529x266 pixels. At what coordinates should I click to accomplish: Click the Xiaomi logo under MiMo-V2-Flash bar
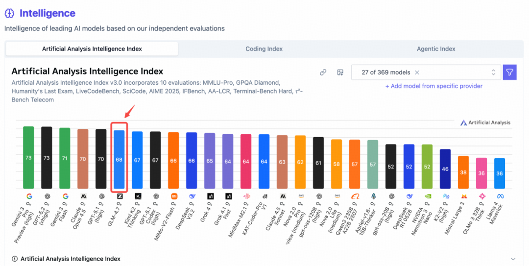point(173,196)
